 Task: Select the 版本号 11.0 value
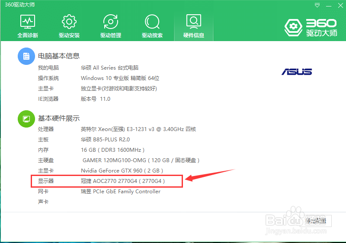click(96, 99)
